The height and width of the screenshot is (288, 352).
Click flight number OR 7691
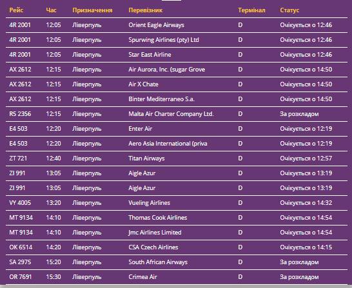click(x=21, y=277)
